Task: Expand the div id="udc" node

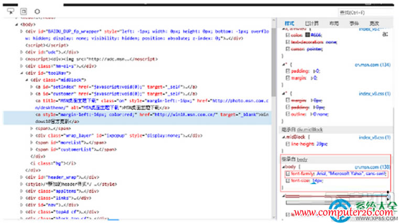Action: pyautogui.click(x=21, y=52)
